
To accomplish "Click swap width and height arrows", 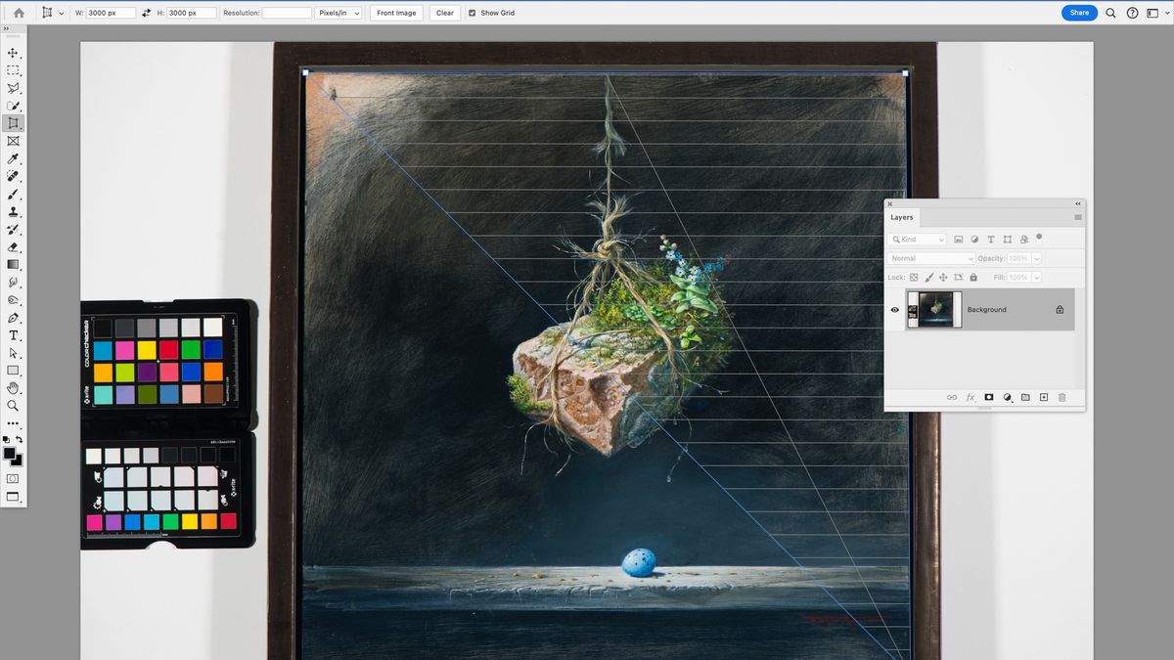I will pyautogui.click(x=146, y=13).
